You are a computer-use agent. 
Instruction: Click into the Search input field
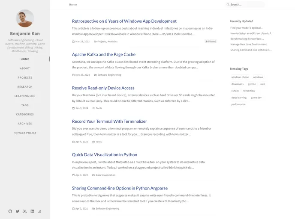click(247, 5)
